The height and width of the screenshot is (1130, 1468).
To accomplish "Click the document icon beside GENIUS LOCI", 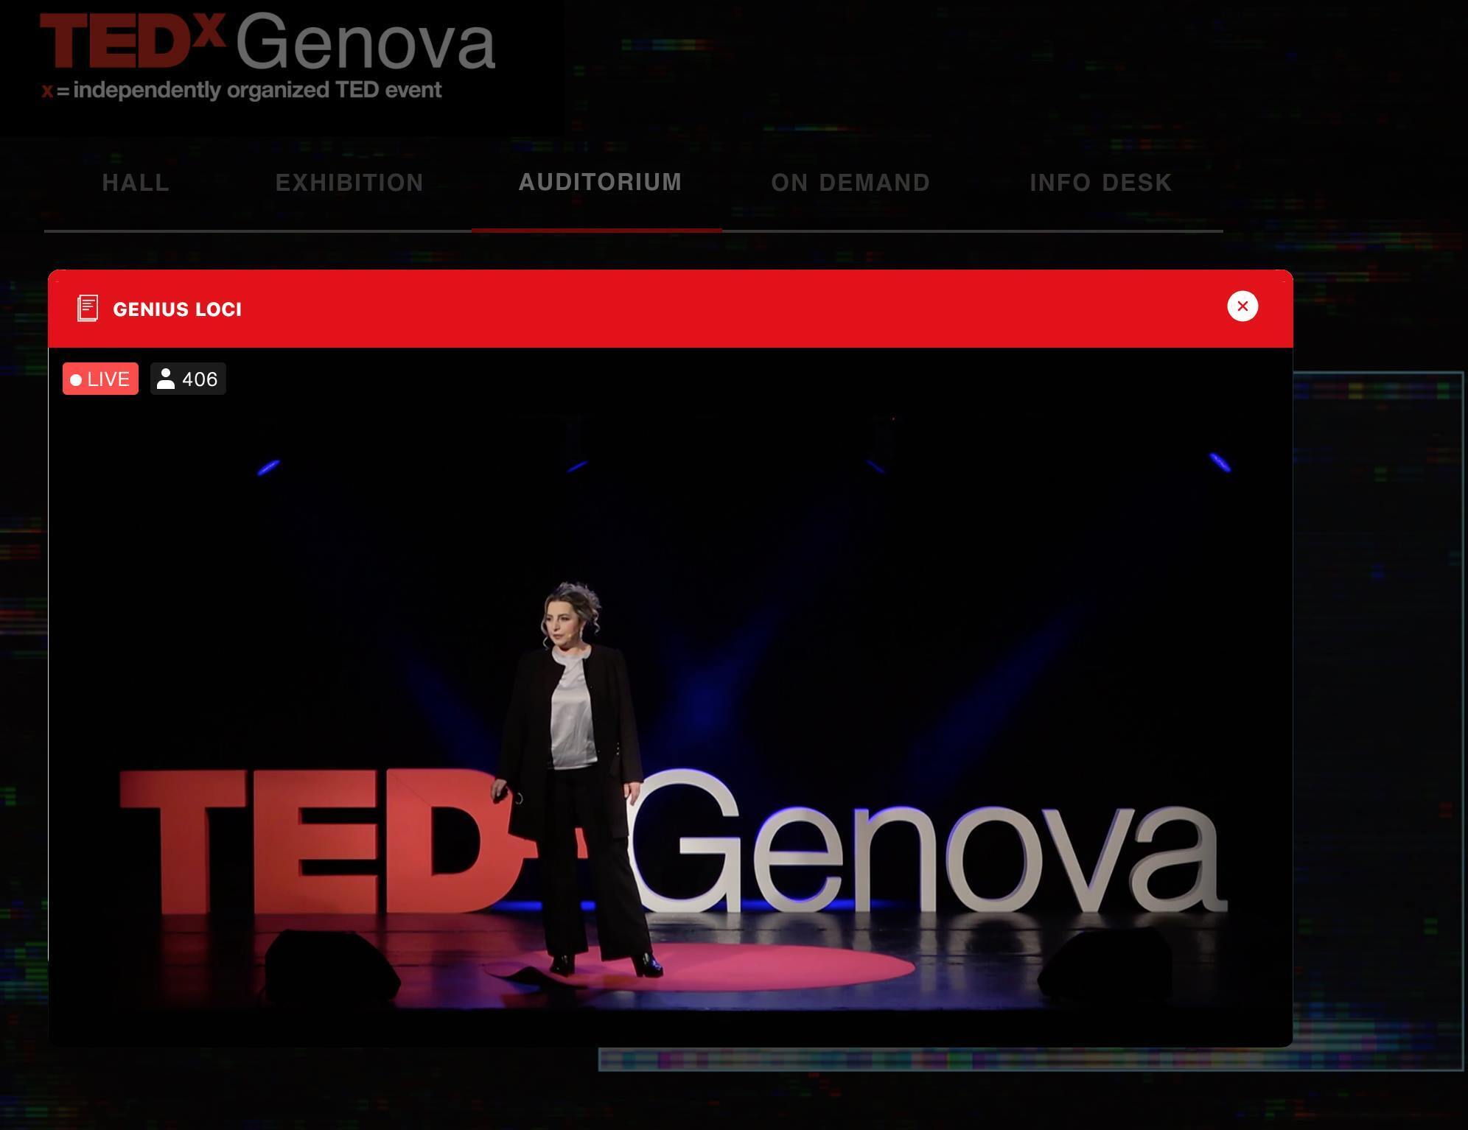I will tap(88, 309).
